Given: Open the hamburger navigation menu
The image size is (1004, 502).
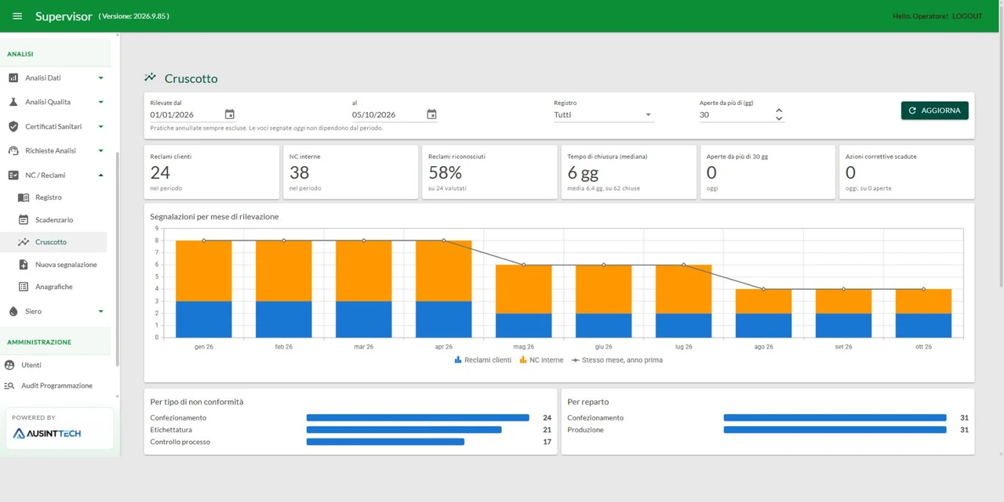Looking at the screenshot, I should (x=17, y=16).
